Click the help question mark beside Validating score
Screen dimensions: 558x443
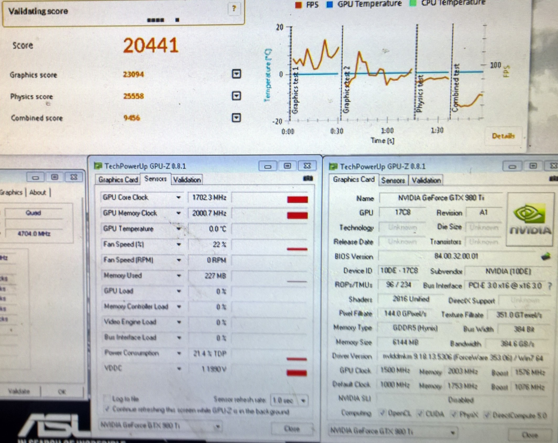click(234, 9)
